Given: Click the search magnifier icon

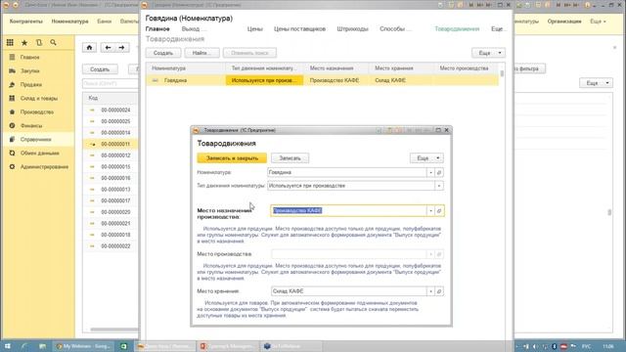Looking at the screenshot, I should (53, 42).
